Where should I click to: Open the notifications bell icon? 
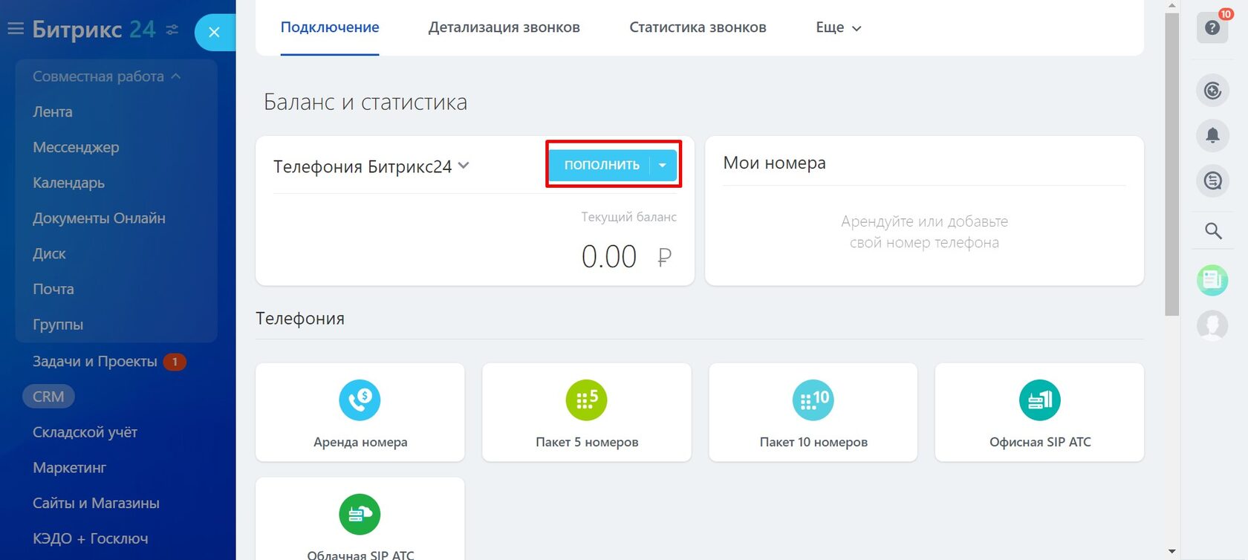[x=1212, y=135]
